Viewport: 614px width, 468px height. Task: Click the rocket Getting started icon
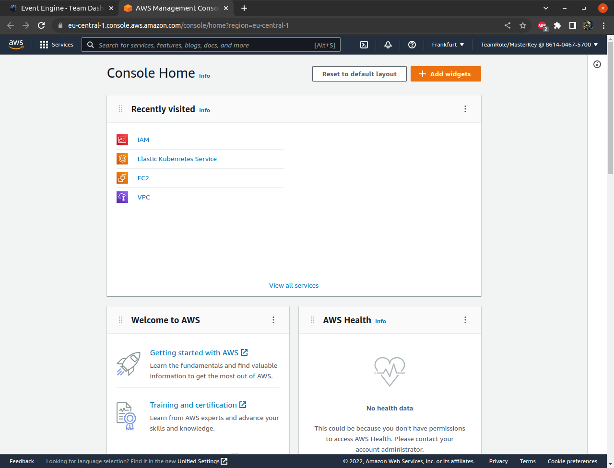(x=128, y=363)
